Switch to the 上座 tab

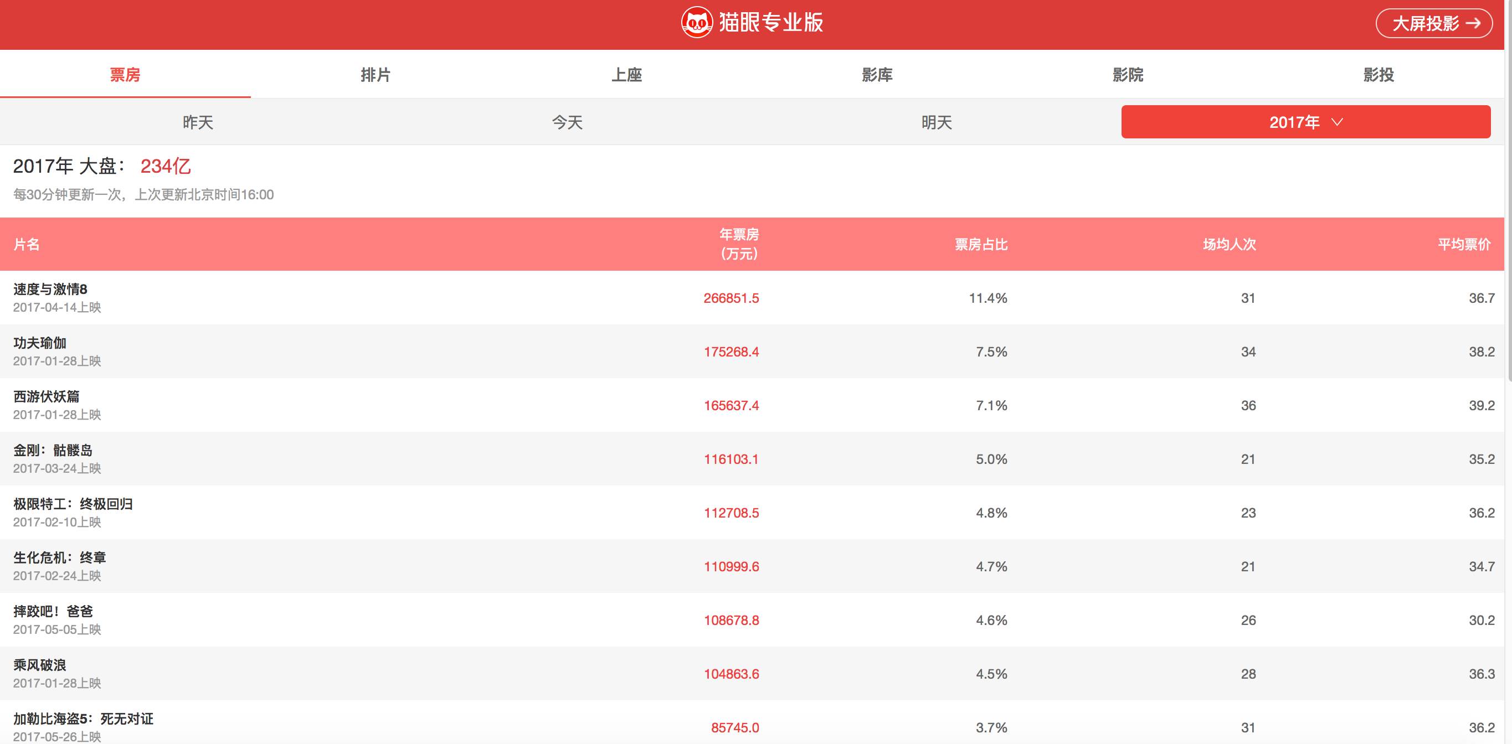[626, 75]
